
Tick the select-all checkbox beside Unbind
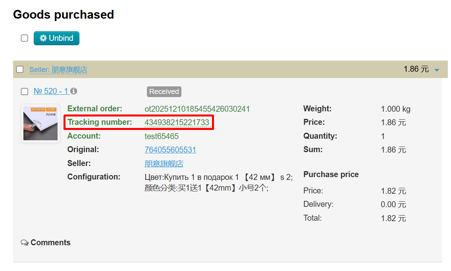25,38
